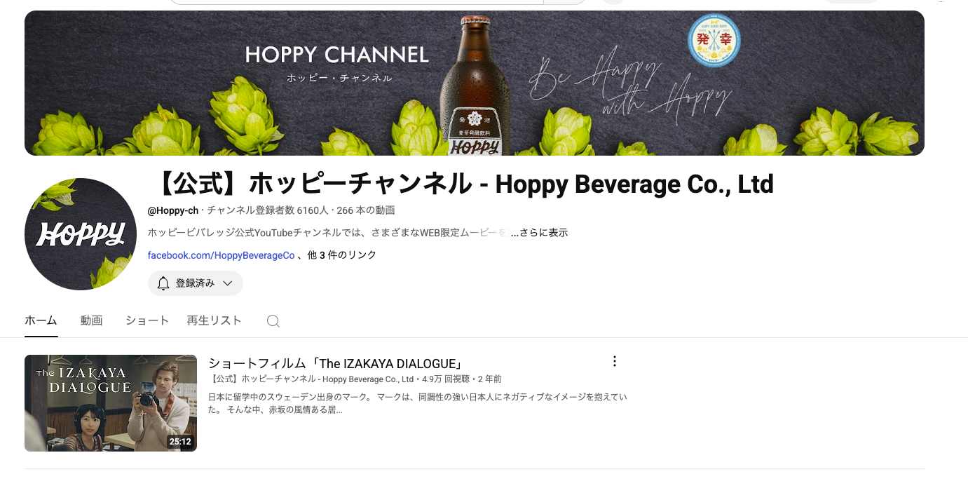Viewport: 968px width, 481px height.
Task: Open the channel search magnifier icon
Action: click(273, 321)
